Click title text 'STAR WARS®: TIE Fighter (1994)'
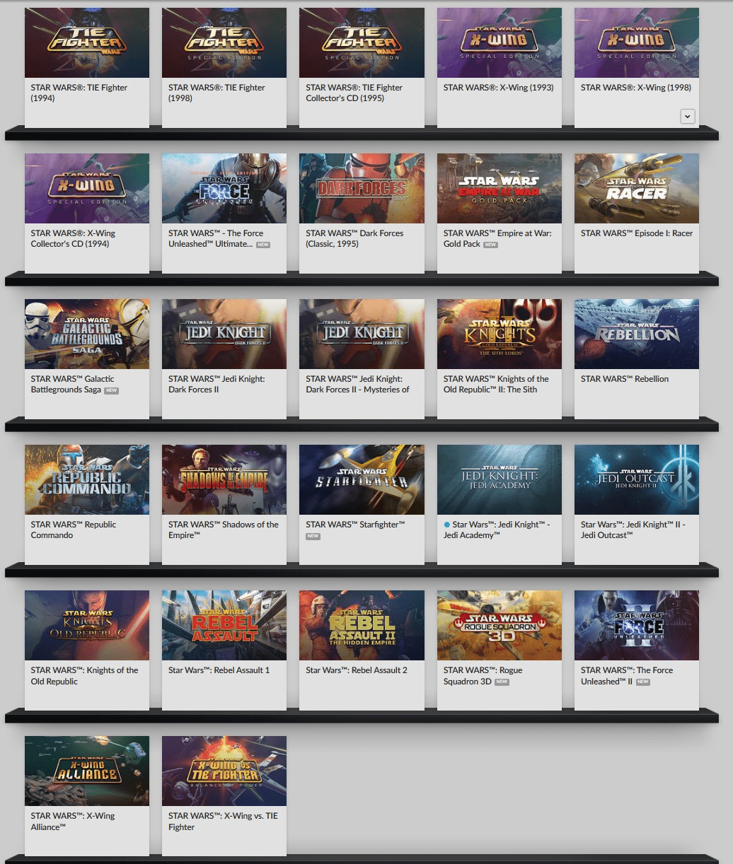The width and height of the screenshot is (733, 864). (x=79, y=93)
